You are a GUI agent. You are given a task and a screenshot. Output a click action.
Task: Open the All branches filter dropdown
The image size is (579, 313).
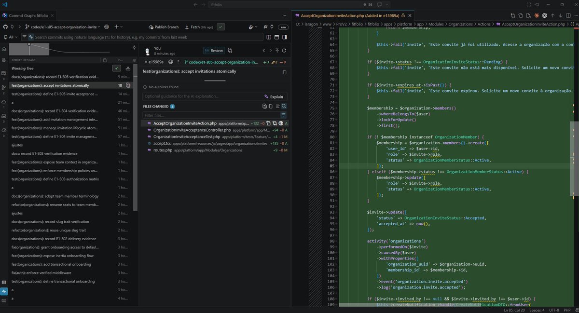coord(10,37)
